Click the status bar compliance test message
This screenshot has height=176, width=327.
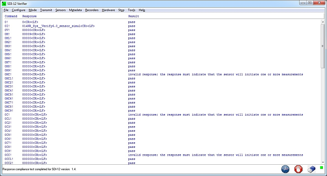tap(40, 169)
